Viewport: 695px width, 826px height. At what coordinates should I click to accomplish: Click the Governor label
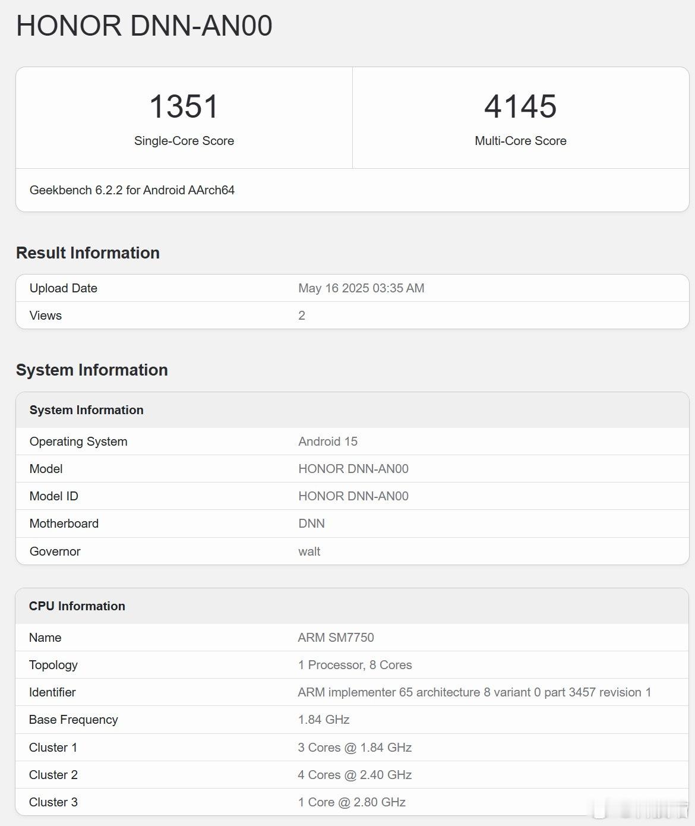[x=55, y=551]
